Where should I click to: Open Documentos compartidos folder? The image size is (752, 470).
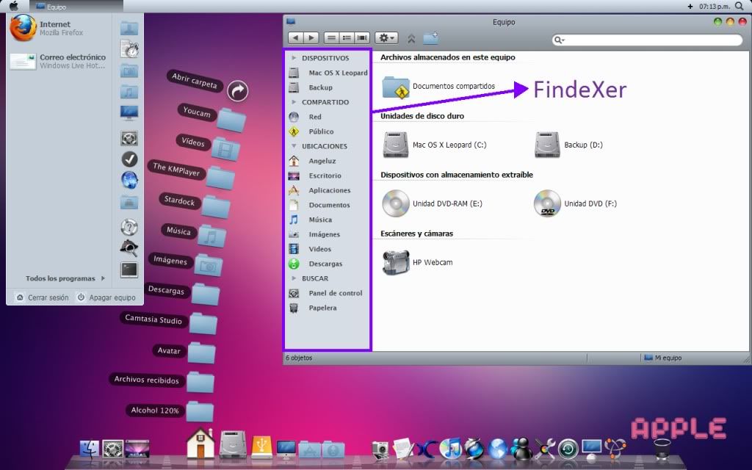pos(439,87)
